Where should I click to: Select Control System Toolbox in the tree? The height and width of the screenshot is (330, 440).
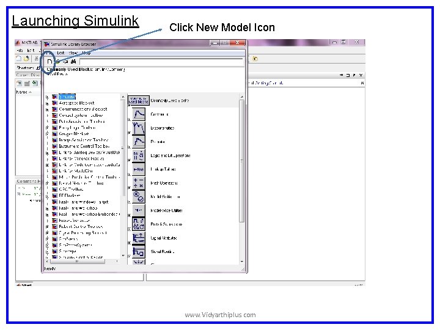(81, 116)
